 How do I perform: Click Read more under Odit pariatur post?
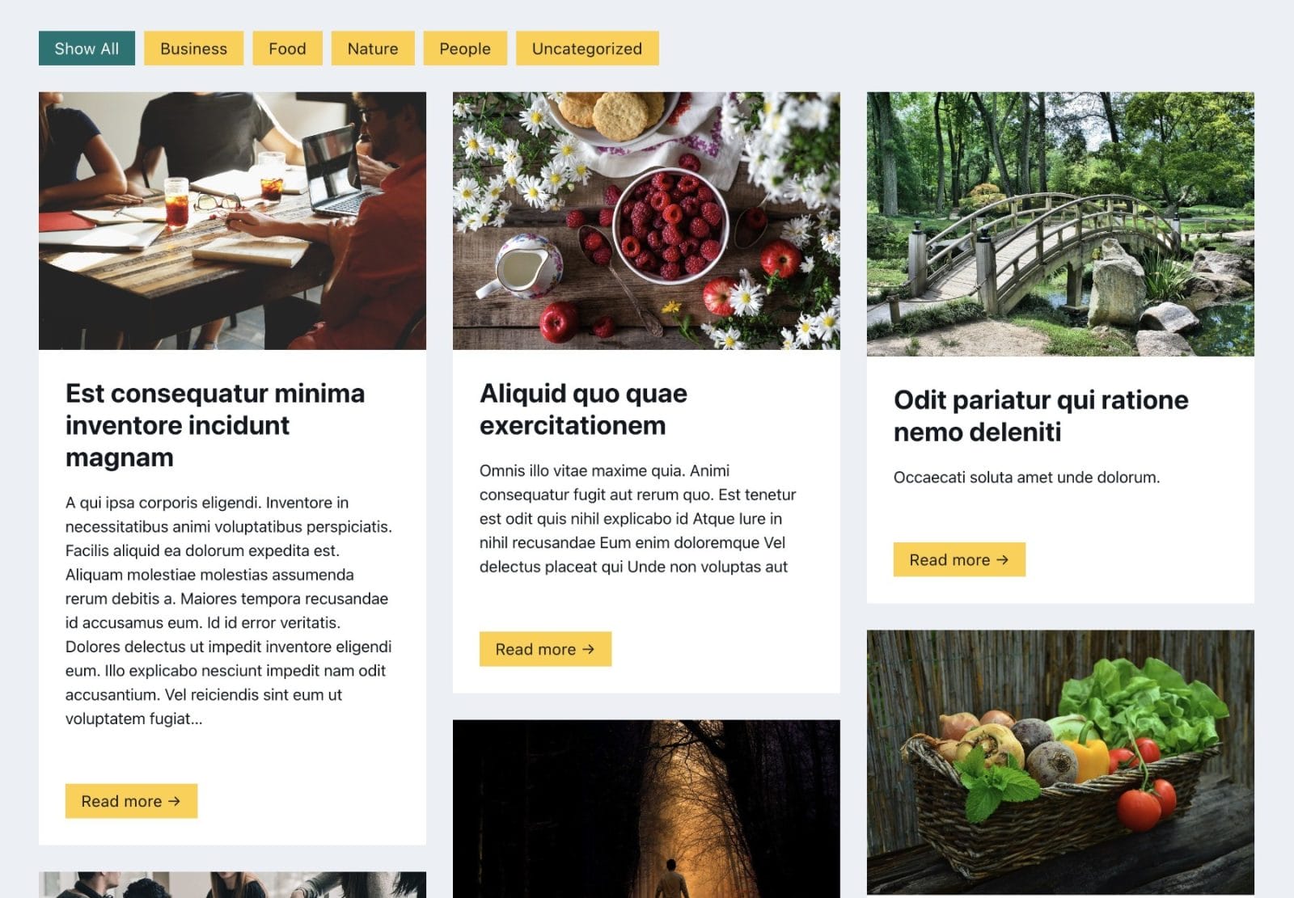[x=959, y=559]
